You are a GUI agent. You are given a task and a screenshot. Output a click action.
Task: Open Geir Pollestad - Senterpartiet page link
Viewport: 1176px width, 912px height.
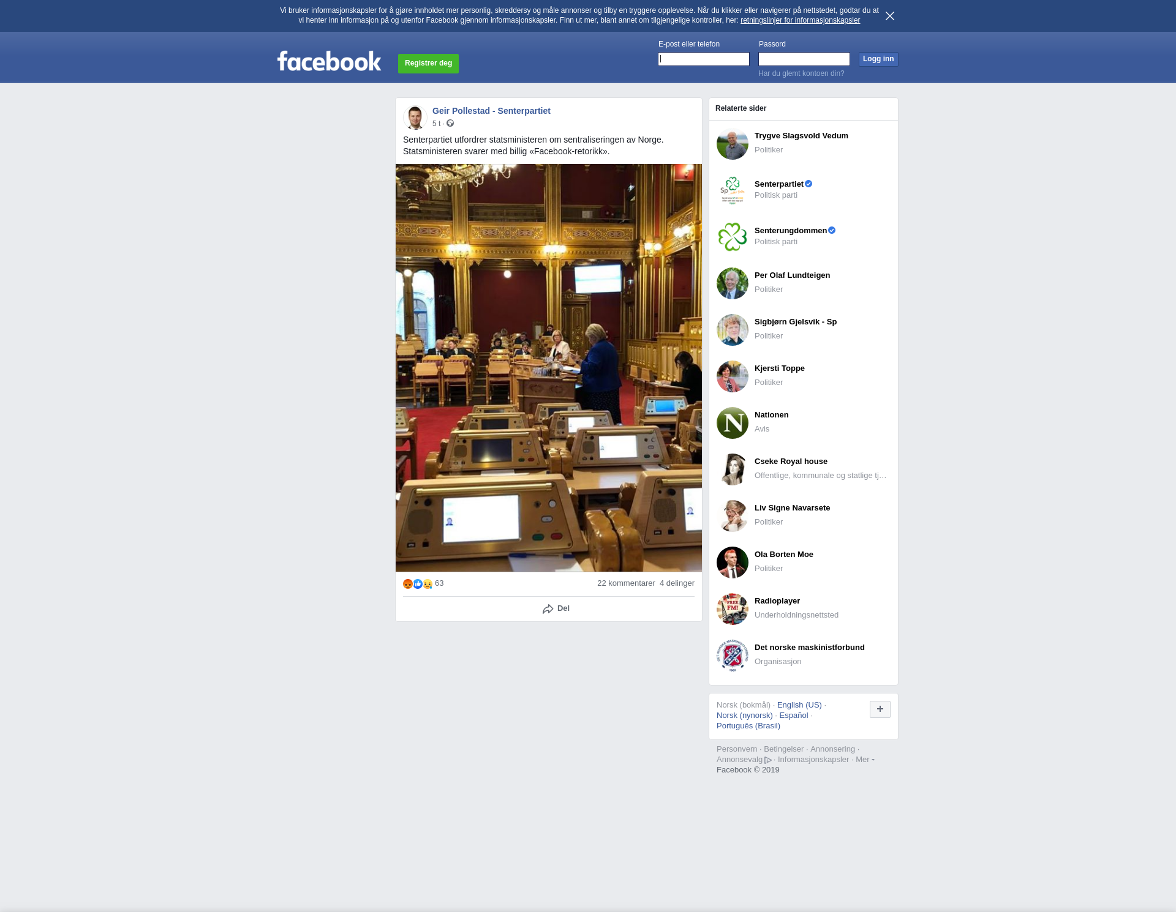point(491,111)
